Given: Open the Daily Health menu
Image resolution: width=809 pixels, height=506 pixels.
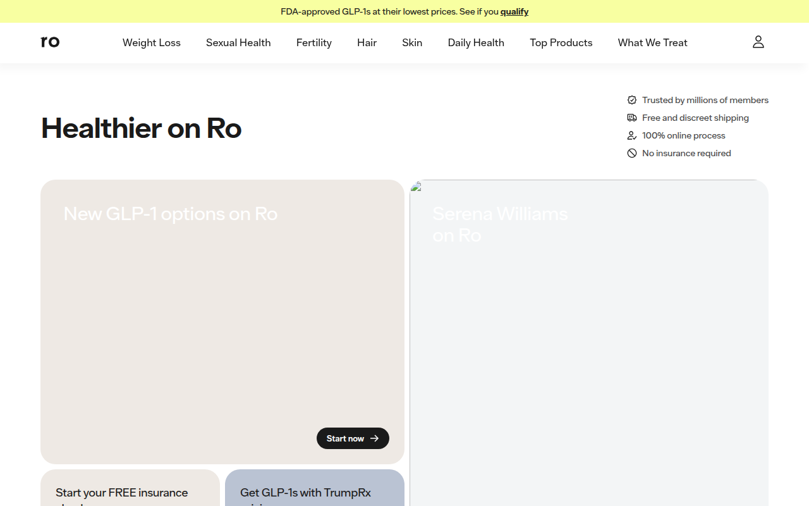Looking at the screenshot, I should point(476,42).
